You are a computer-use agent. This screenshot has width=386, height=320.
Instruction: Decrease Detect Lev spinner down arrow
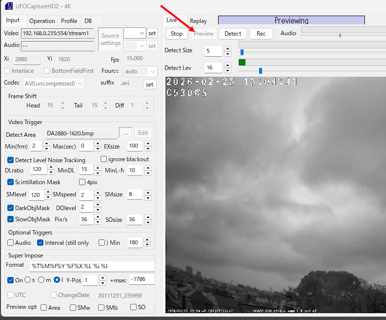tap(227, 70)
